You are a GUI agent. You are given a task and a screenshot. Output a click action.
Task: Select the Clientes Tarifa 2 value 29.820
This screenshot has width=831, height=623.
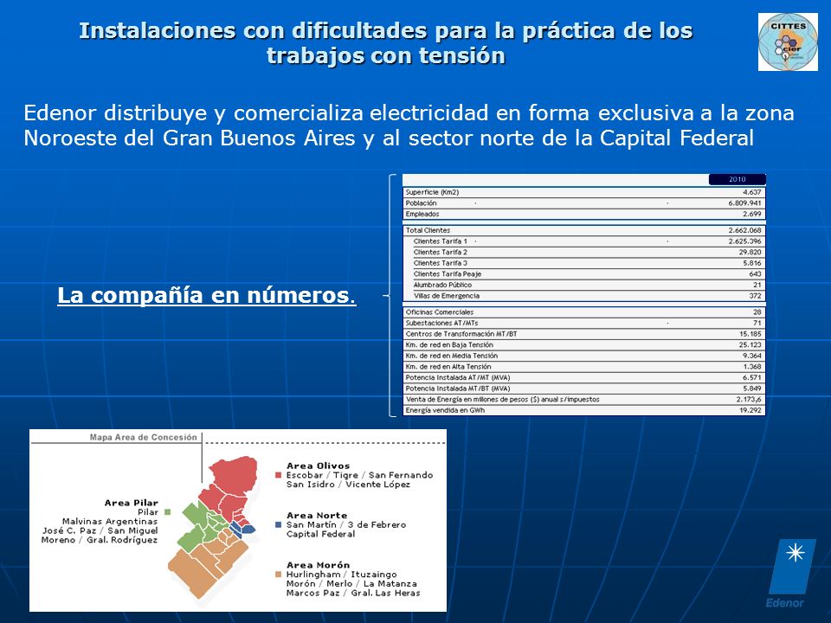point(750,252)
